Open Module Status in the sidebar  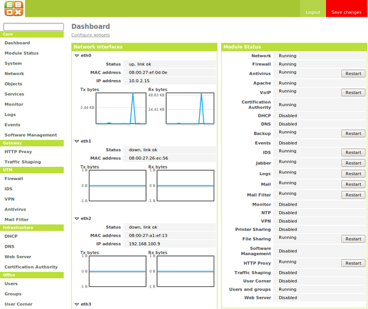click(x=21, y=53)
